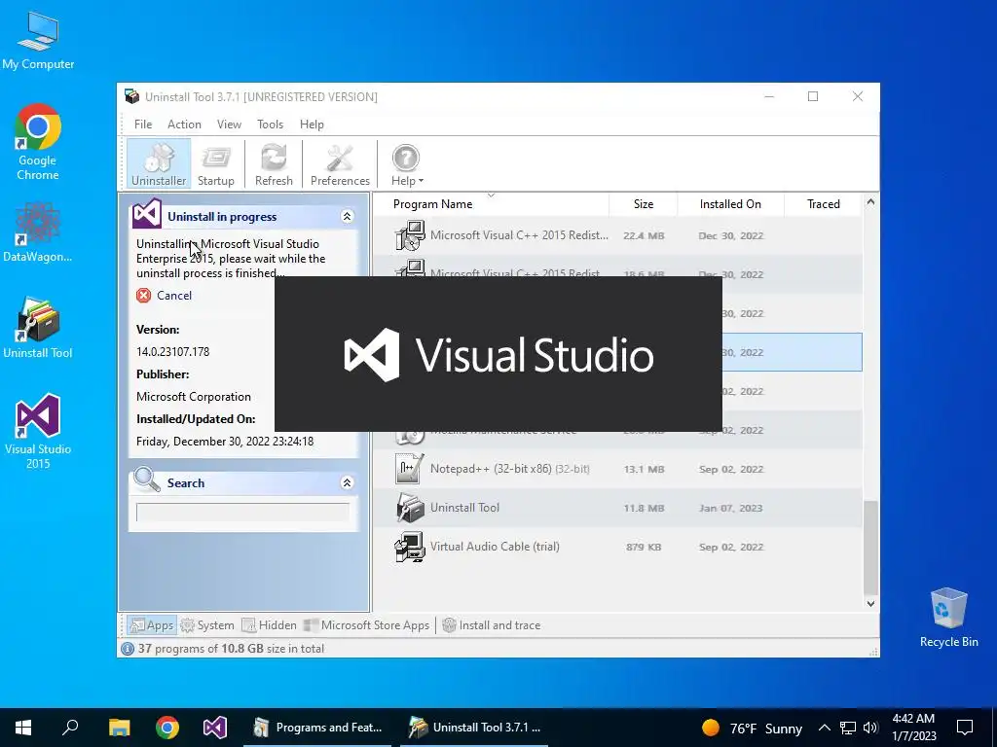Click the search input field
Screen dimensions: 997x747
(x=242, y=512)
